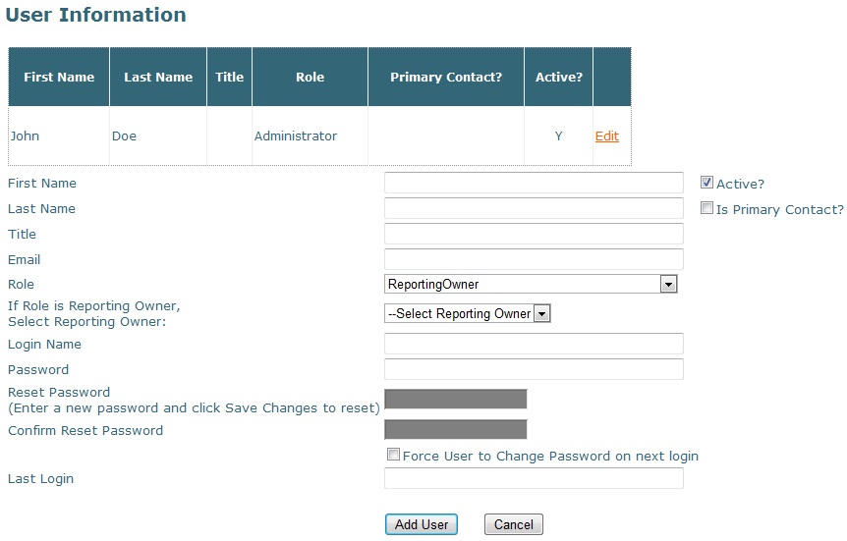The image size is (847, 541).
Task: Click the Role column header
Action: click(310, 77)
